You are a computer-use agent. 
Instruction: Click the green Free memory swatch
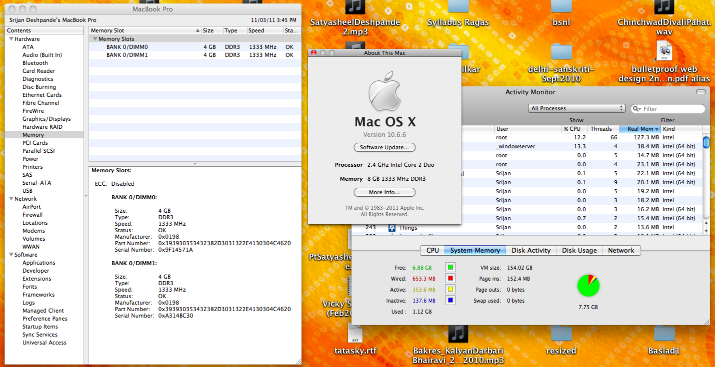450,268
